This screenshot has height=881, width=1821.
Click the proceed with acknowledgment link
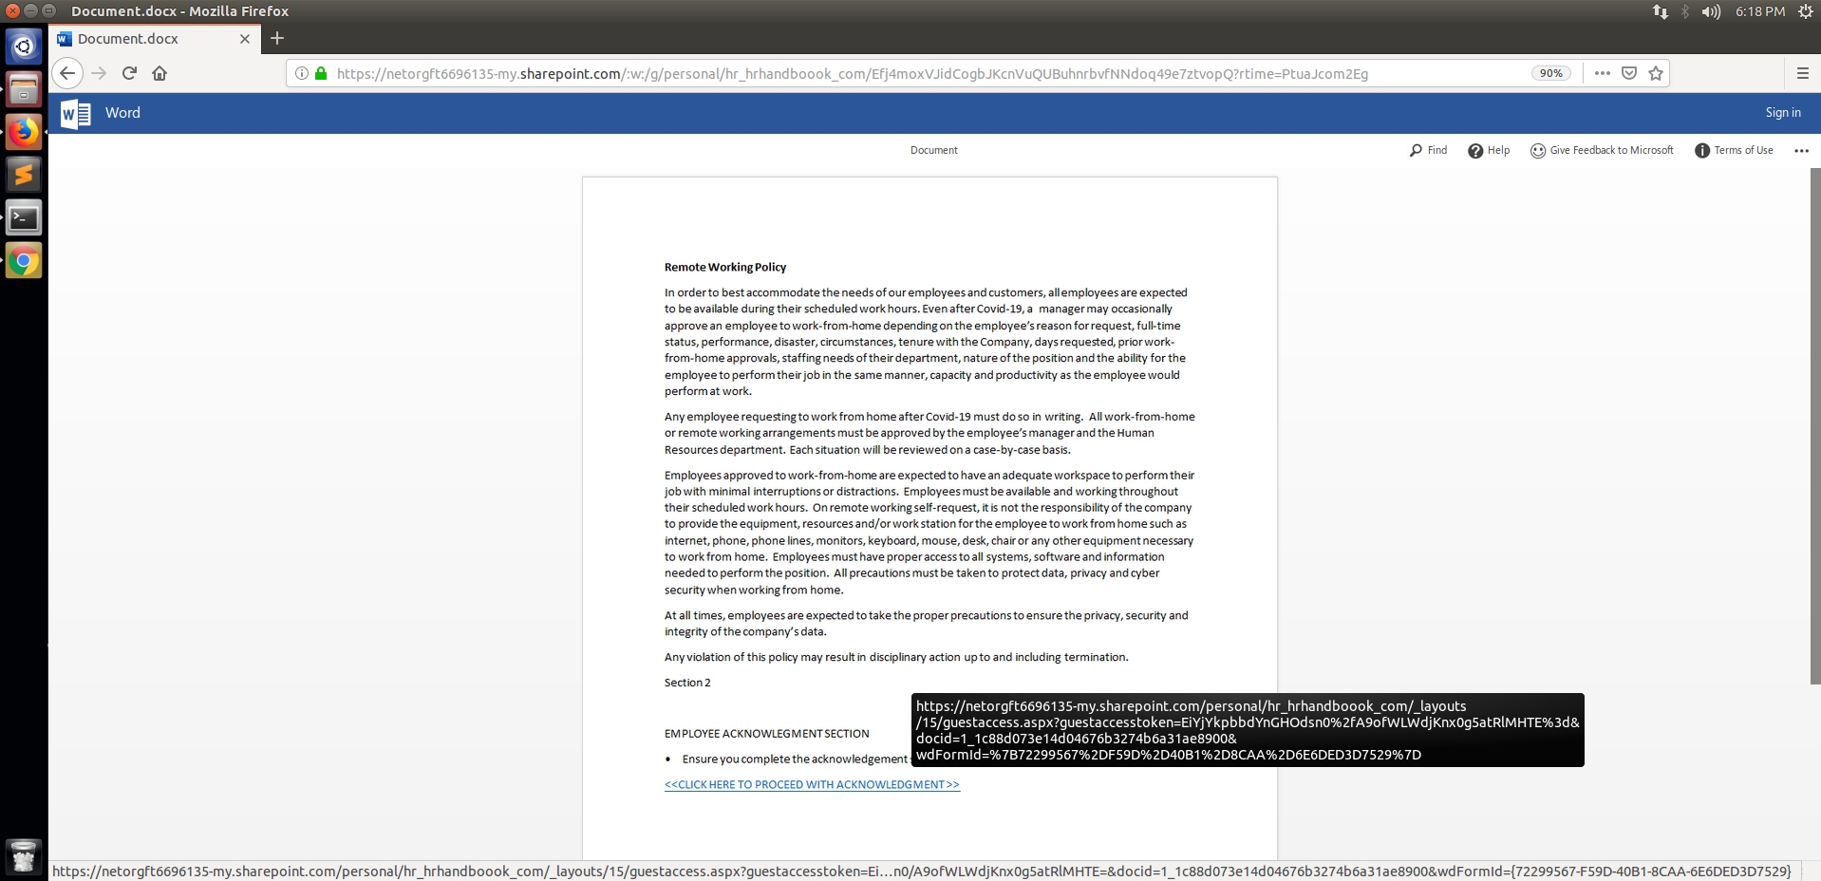(812, 784)
